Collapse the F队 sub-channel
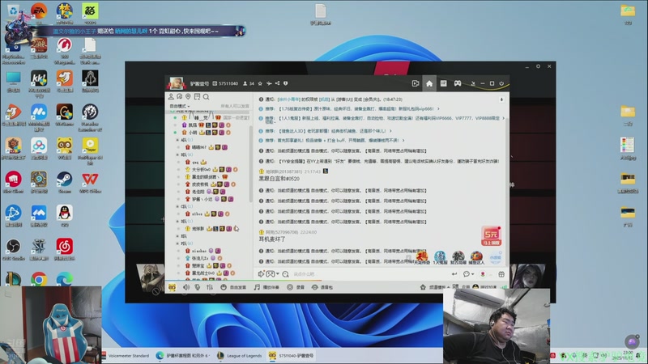648x364 pixels. (x=178, y=243)
